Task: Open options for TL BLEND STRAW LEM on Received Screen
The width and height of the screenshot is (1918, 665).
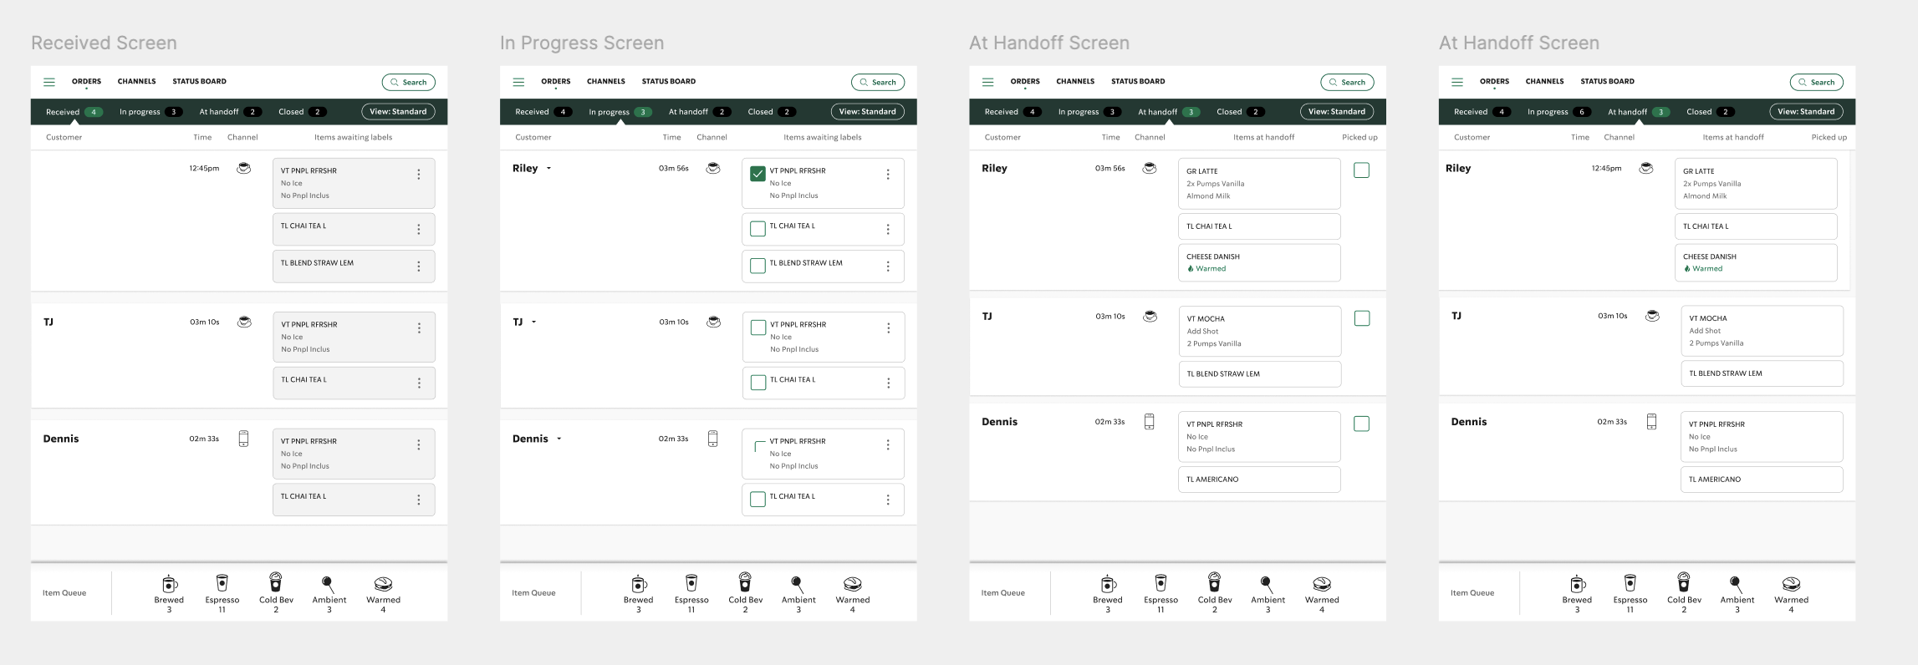Action: tap(419, 267)
